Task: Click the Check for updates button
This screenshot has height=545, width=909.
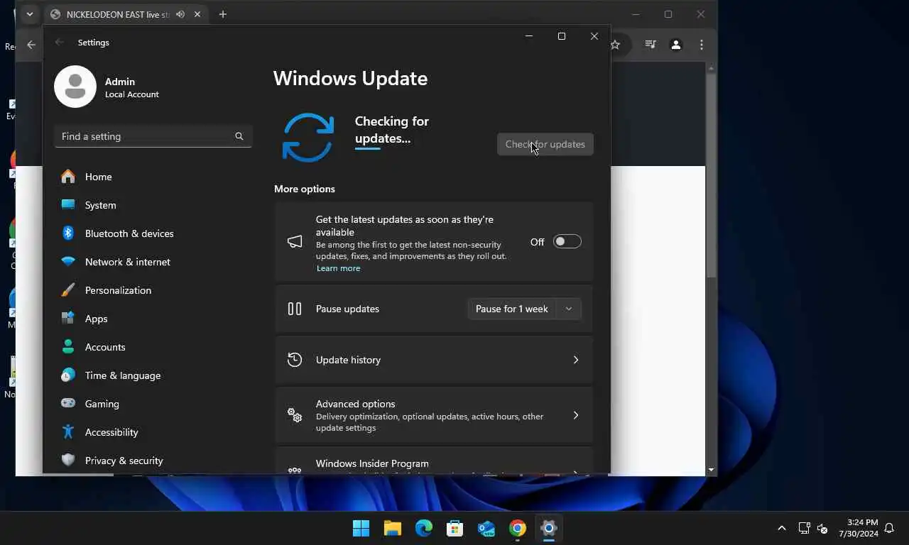Action: pos(545,144)
